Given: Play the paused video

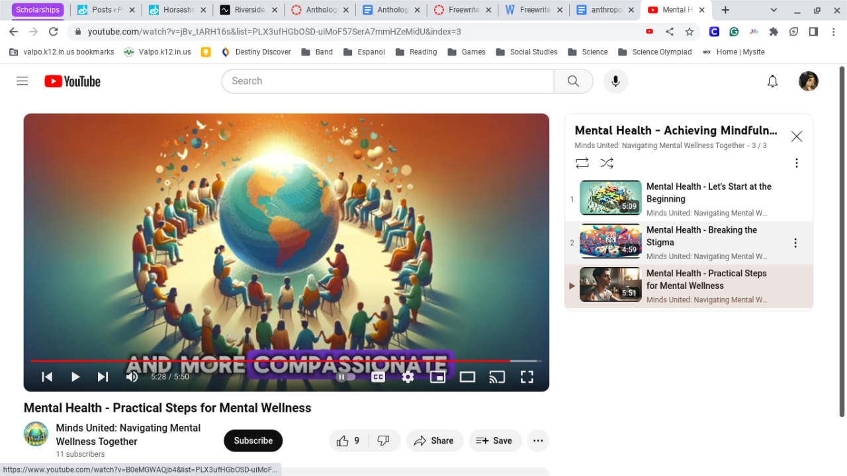Looking at the screenshot, I should coord(75,377).
